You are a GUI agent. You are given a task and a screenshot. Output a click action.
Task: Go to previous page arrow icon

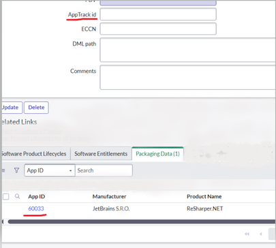pyautogui.click(x=261, y=234)
